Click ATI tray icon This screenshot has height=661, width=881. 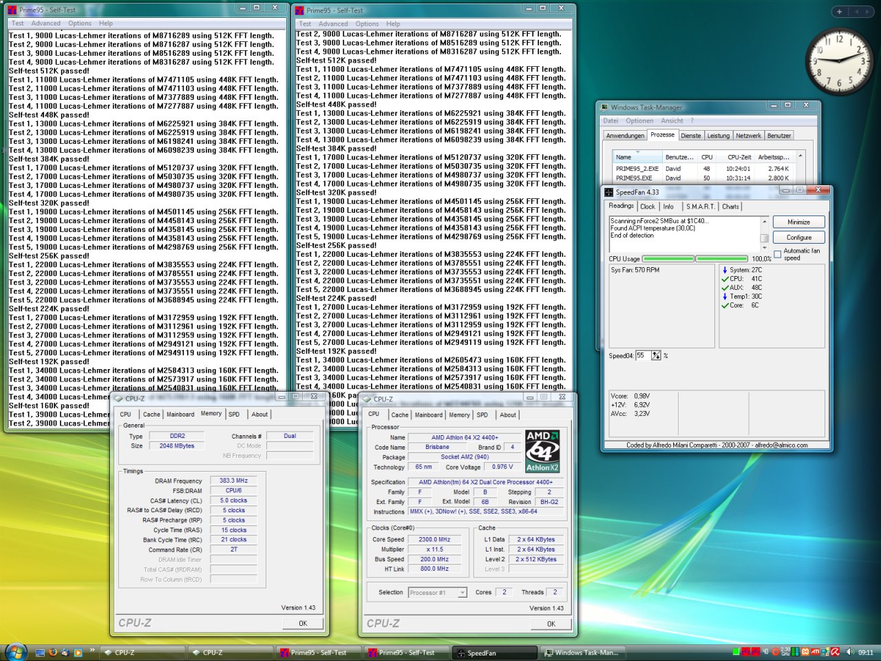(x=815, y=651)
